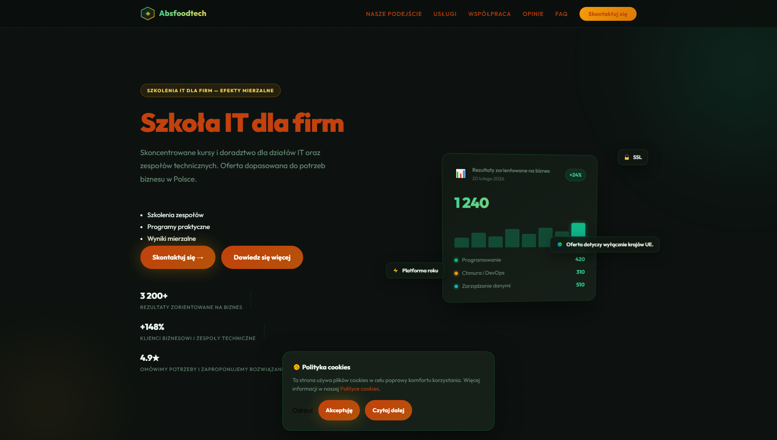Click the lightning bolt Platforma roku icon
The image size is (777, 440).
click(395, 271)
